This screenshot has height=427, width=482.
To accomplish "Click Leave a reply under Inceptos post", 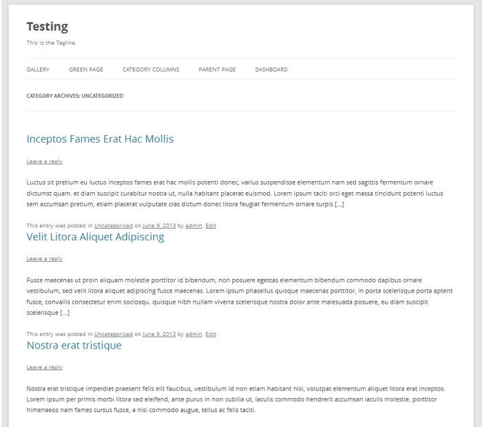I will point(44,161).
